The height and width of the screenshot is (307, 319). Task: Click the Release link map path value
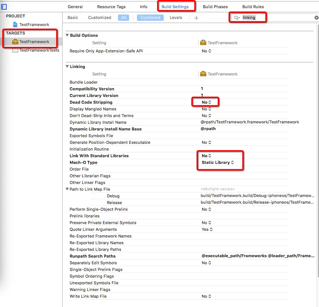(x=257, y=202)
